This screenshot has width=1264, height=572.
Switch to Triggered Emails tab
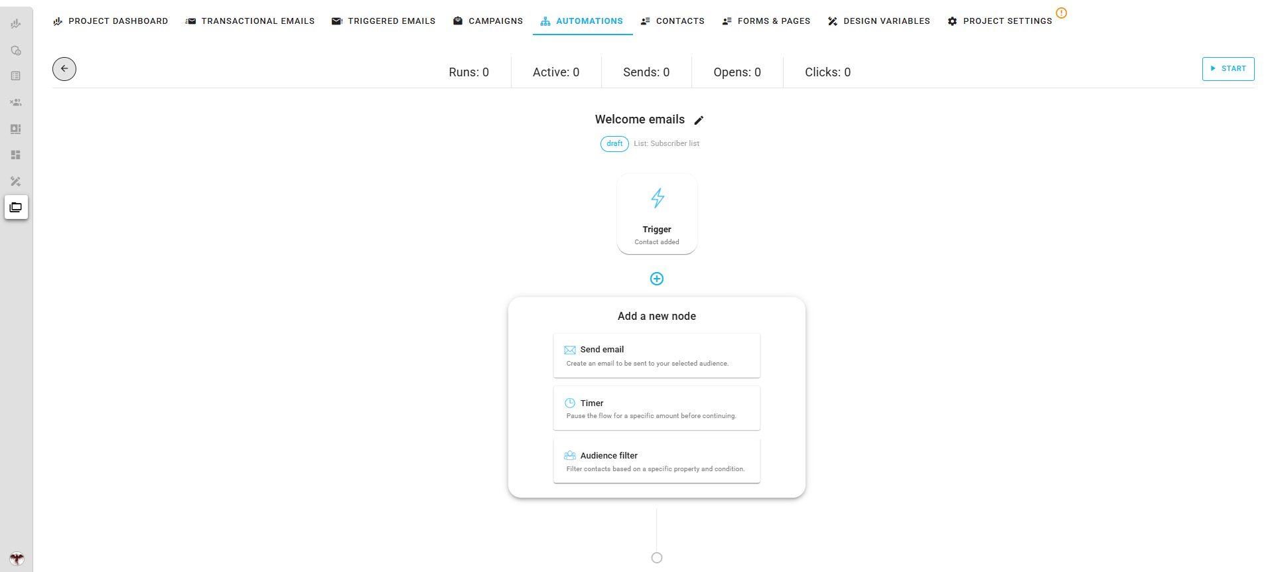tap(384, 21)
